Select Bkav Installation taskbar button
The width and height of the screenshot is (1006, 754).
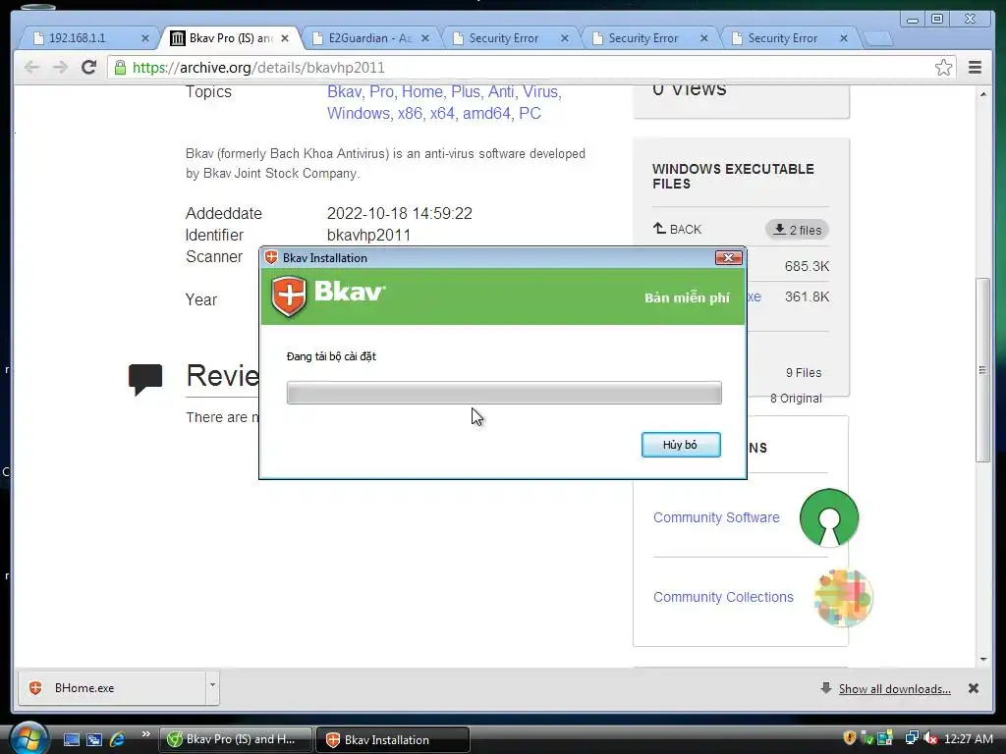[x=393, y=739]
